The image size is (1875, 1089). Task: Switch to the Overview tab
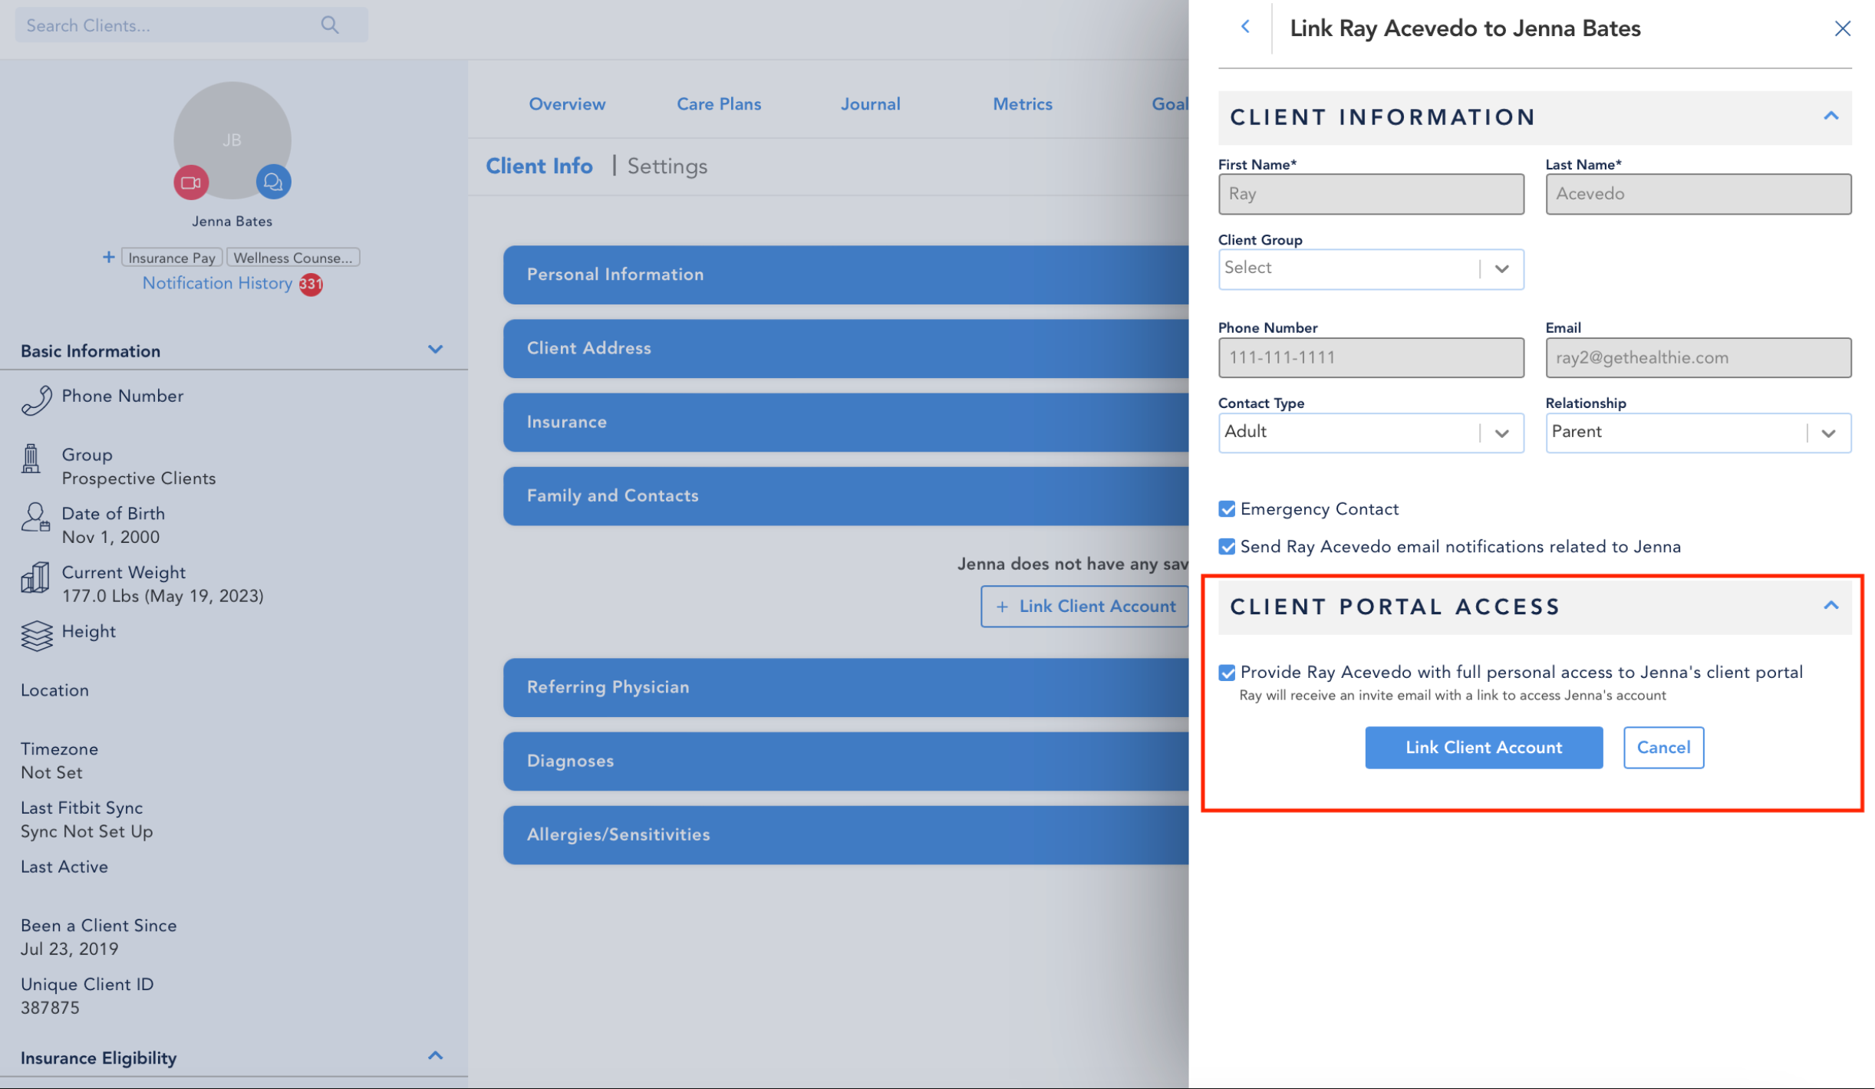pos(567,104)
